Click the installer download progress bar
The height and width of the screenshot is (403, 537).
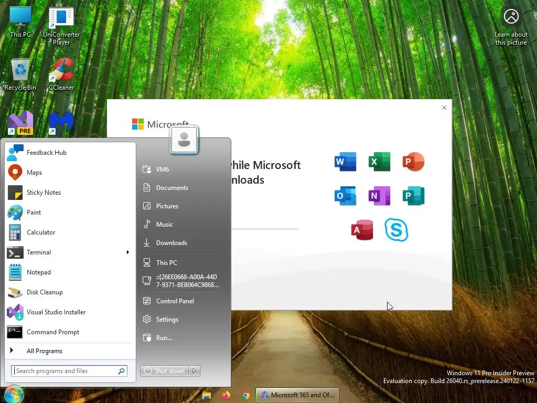[x=265, y=229]
